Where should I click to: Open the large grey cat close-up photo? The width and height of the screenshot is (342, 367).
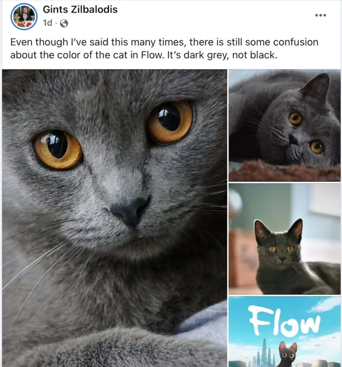[x=114, y=218]
